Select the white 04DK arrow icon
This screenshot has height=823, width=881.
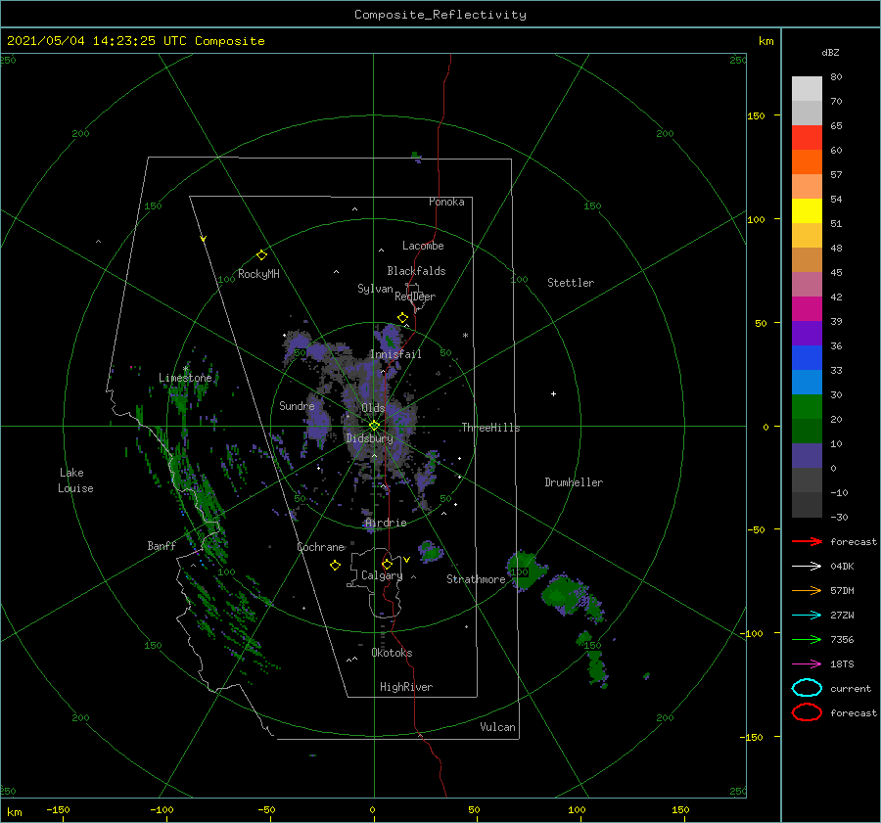[x=807, y=567]
